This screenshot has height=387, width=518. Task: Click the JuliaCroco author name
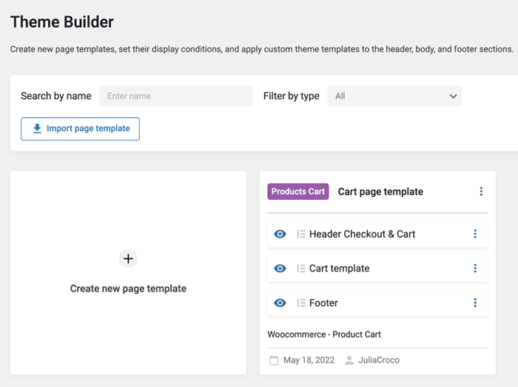pyautogui.click(x=379, y=360)
